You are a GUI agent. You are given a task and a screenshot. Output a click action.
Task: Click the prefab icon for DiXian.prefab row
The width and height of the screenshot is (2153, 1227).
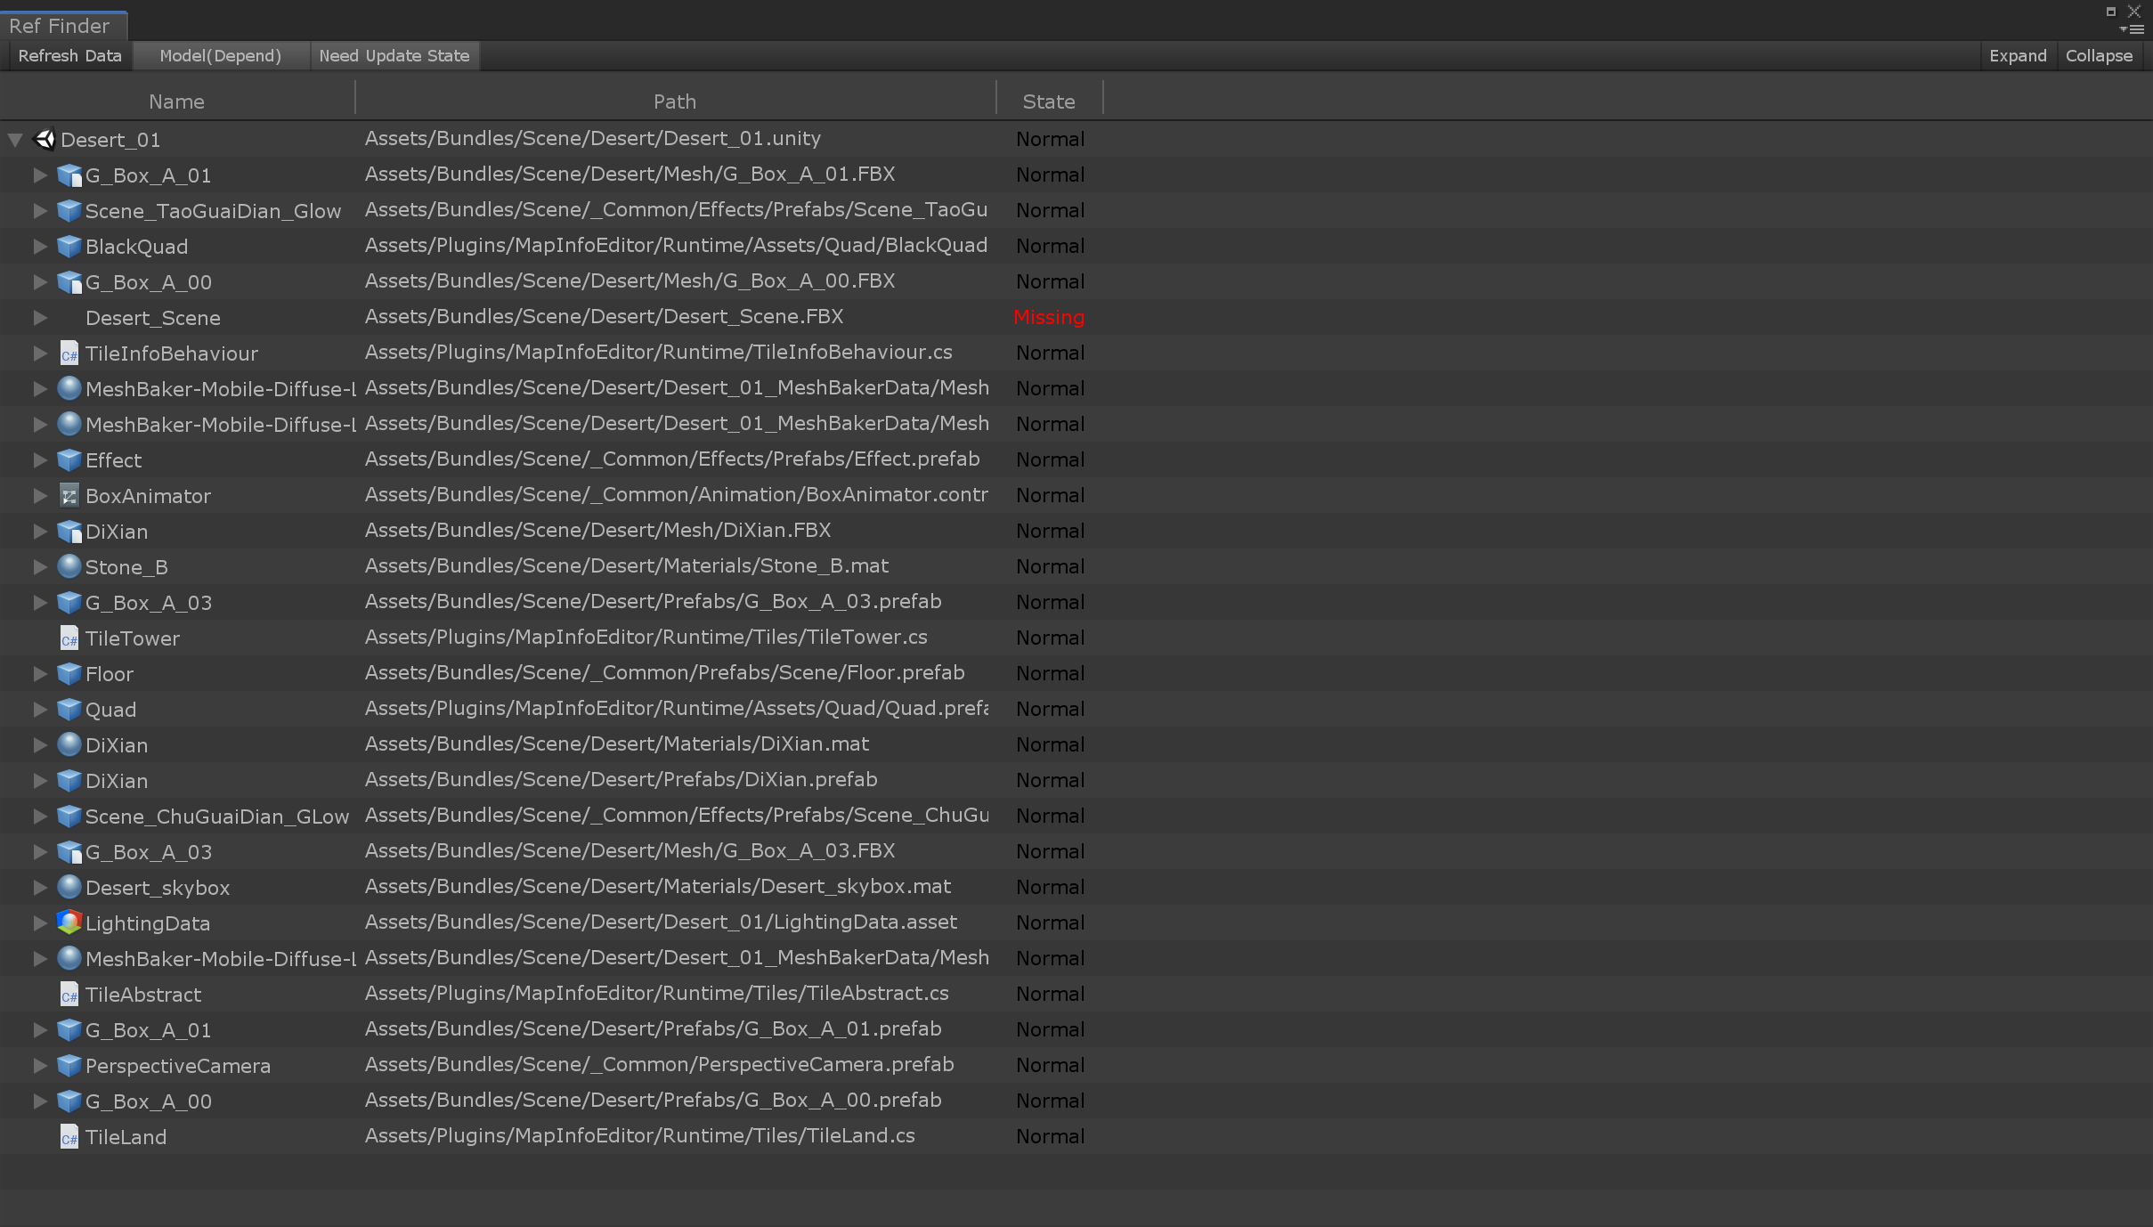[69, 781]
